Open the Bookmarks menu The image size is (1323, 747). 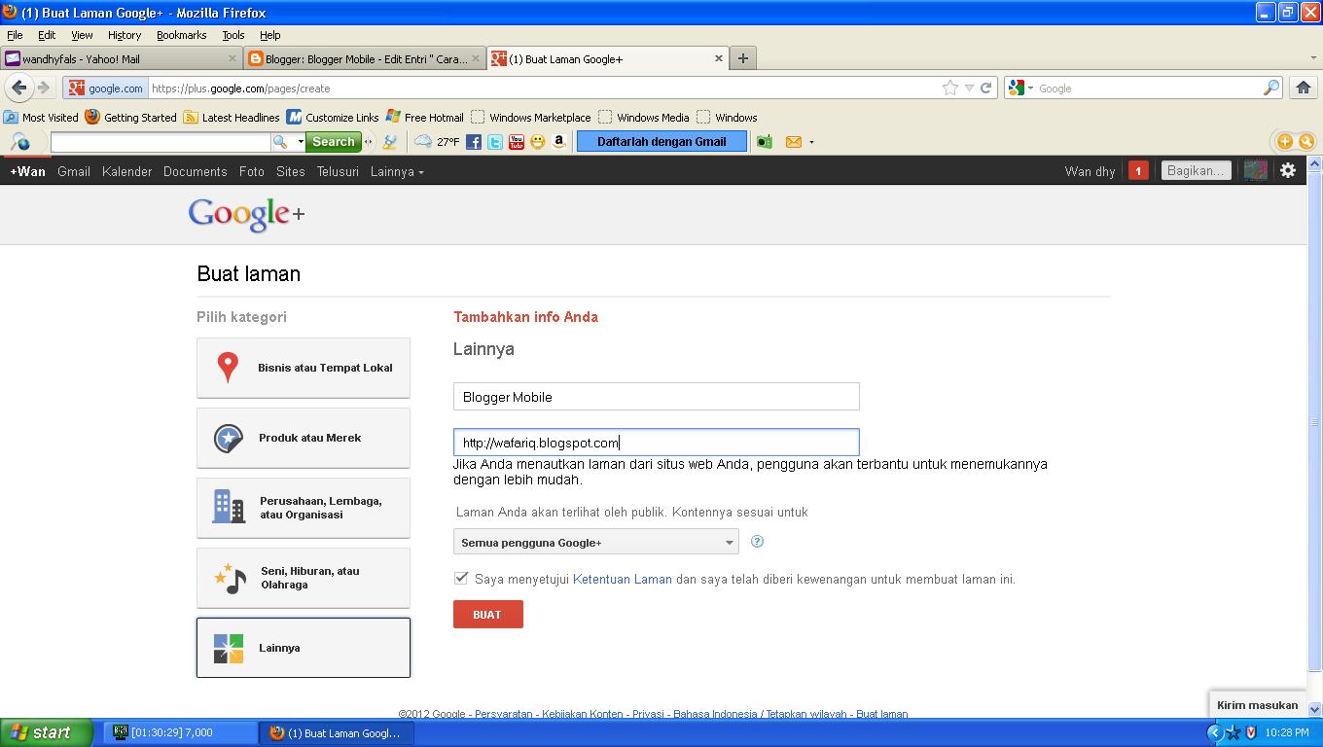pyautogui.click(x=181, y=35)
